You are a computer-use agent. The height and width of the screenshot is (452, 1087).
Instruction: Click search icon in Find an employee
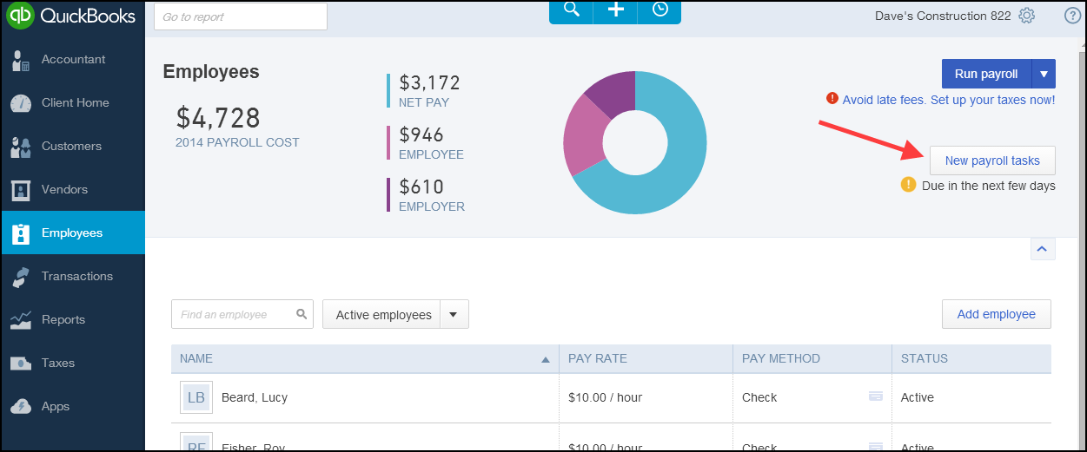click(302, 314)
